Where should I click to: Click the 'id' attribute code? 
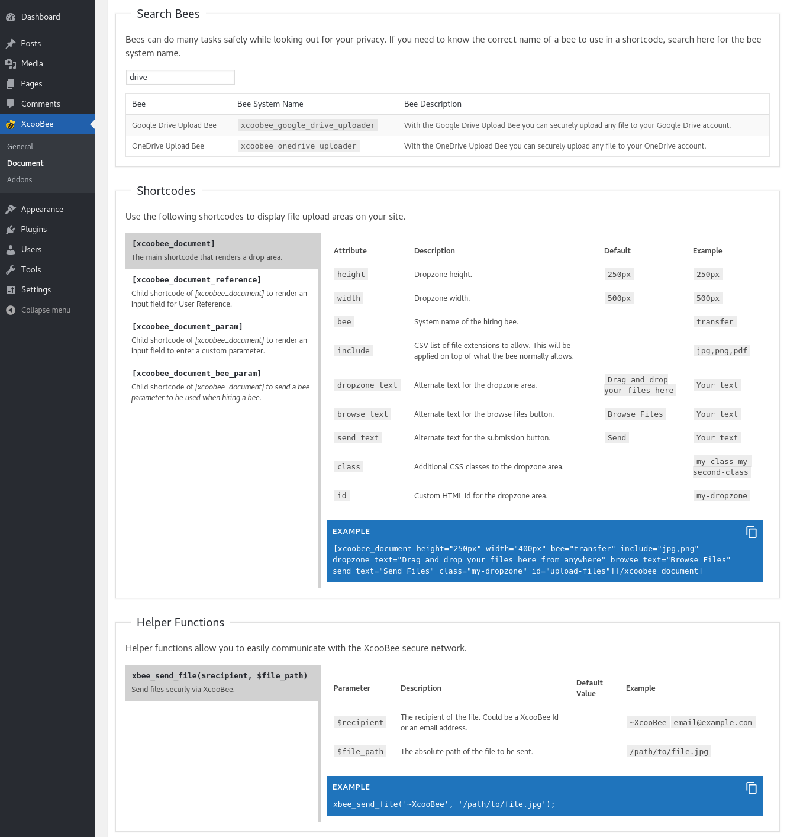click(x=342, y=495)
